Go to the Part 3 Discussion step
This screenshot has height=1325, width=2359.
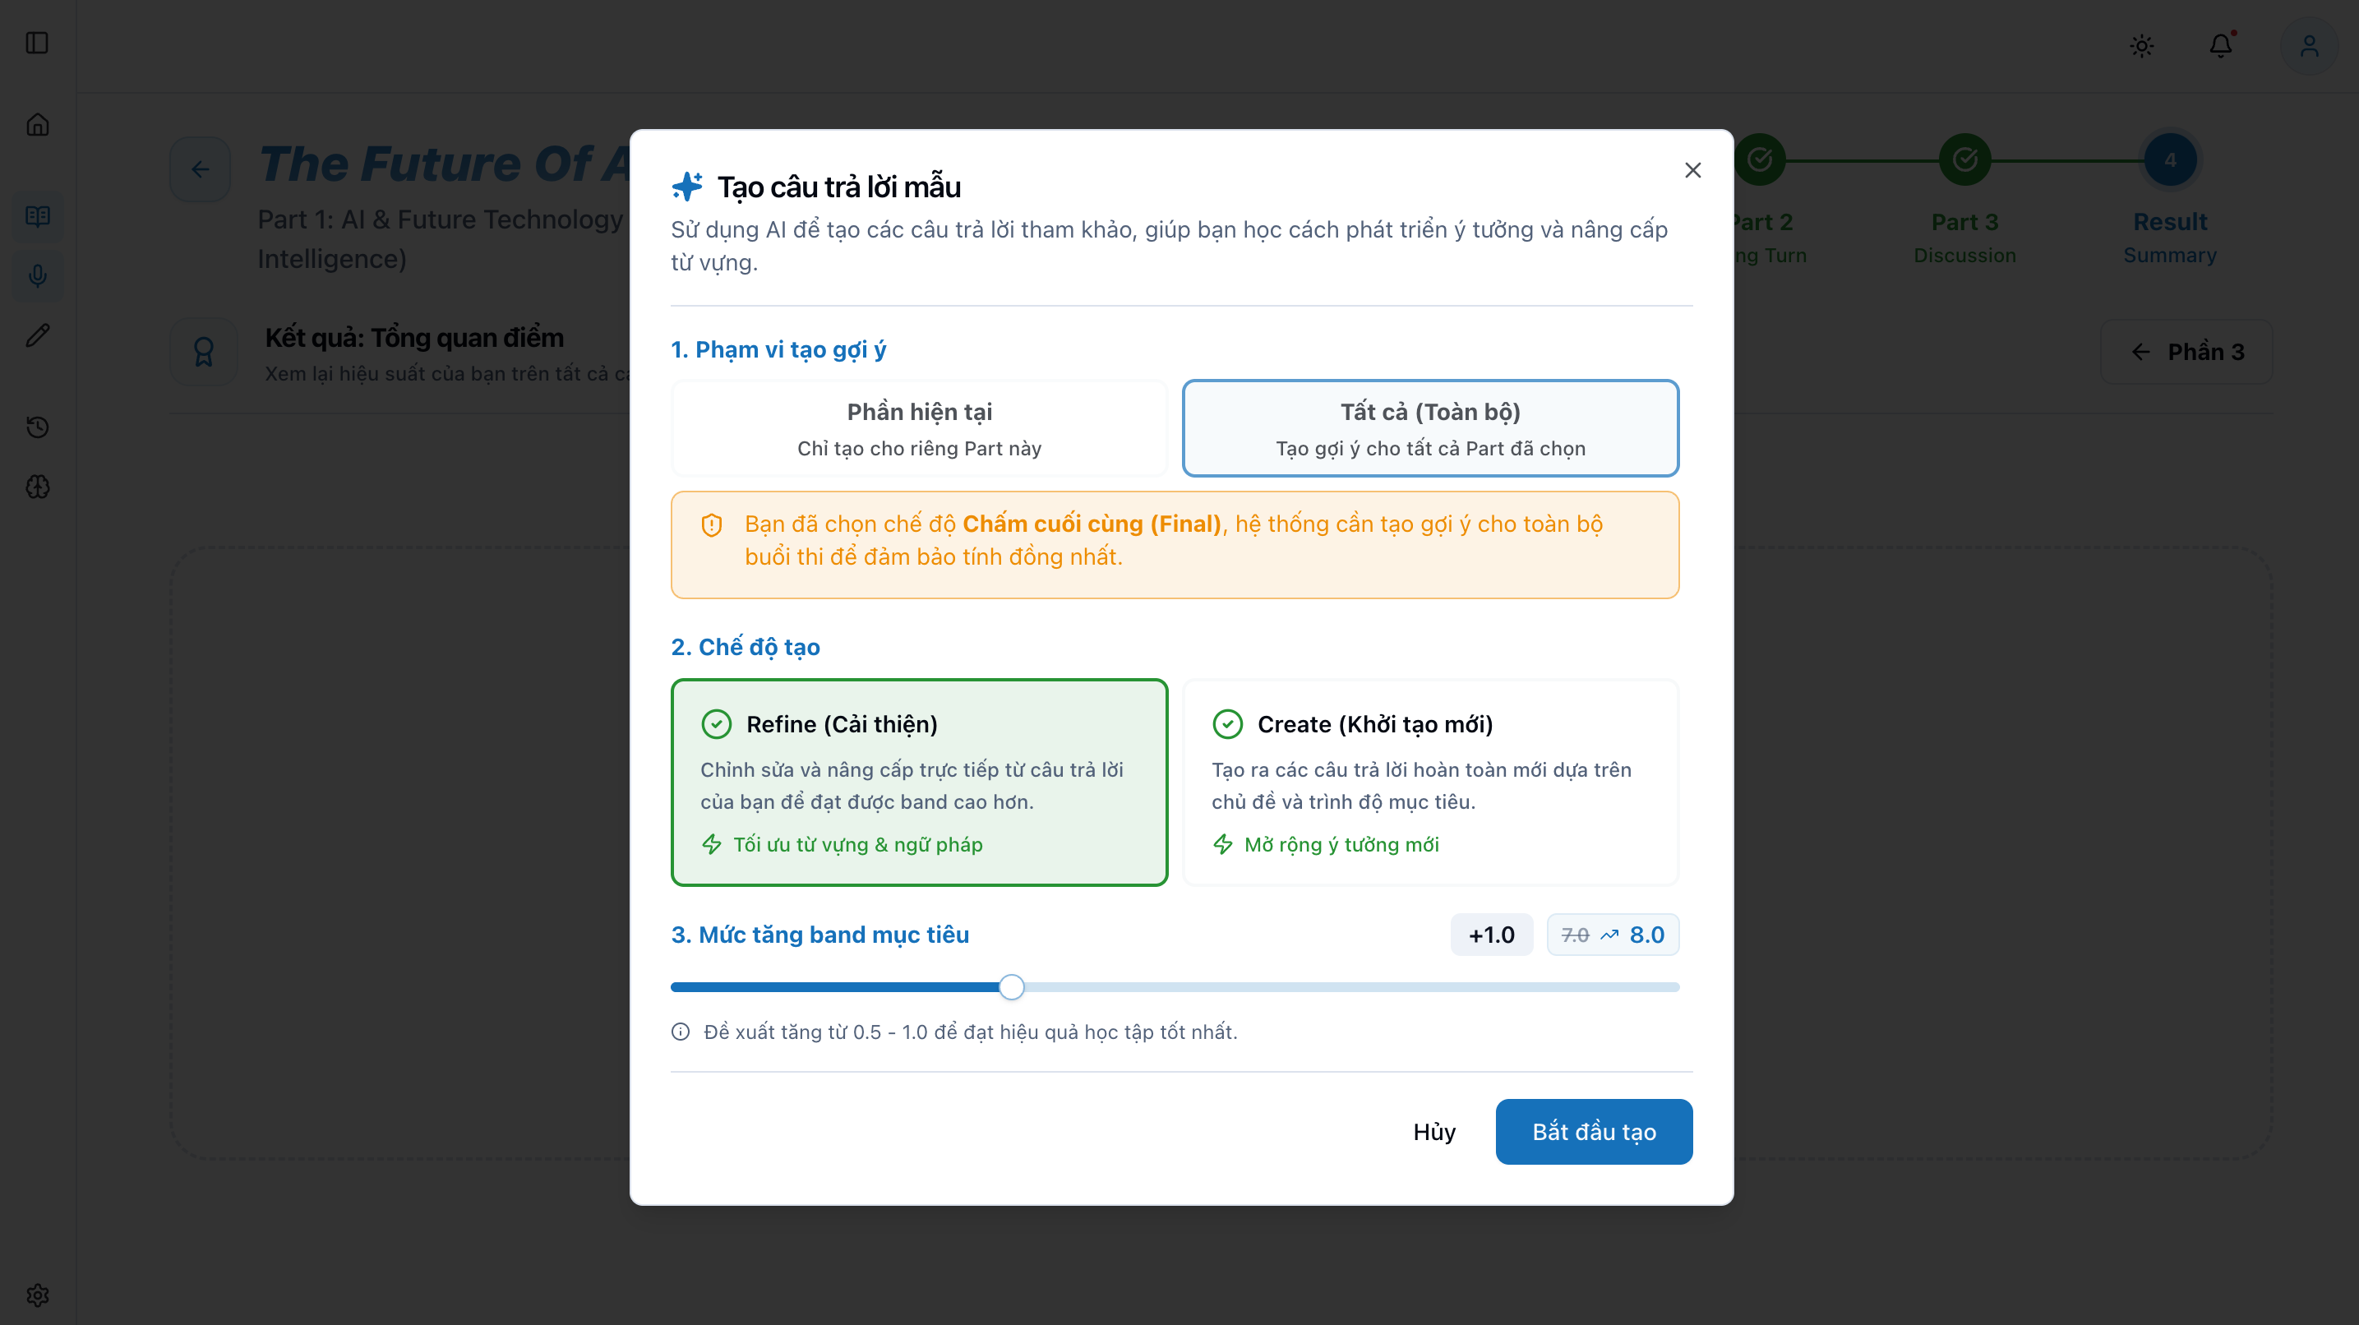tap(1964, 161)
